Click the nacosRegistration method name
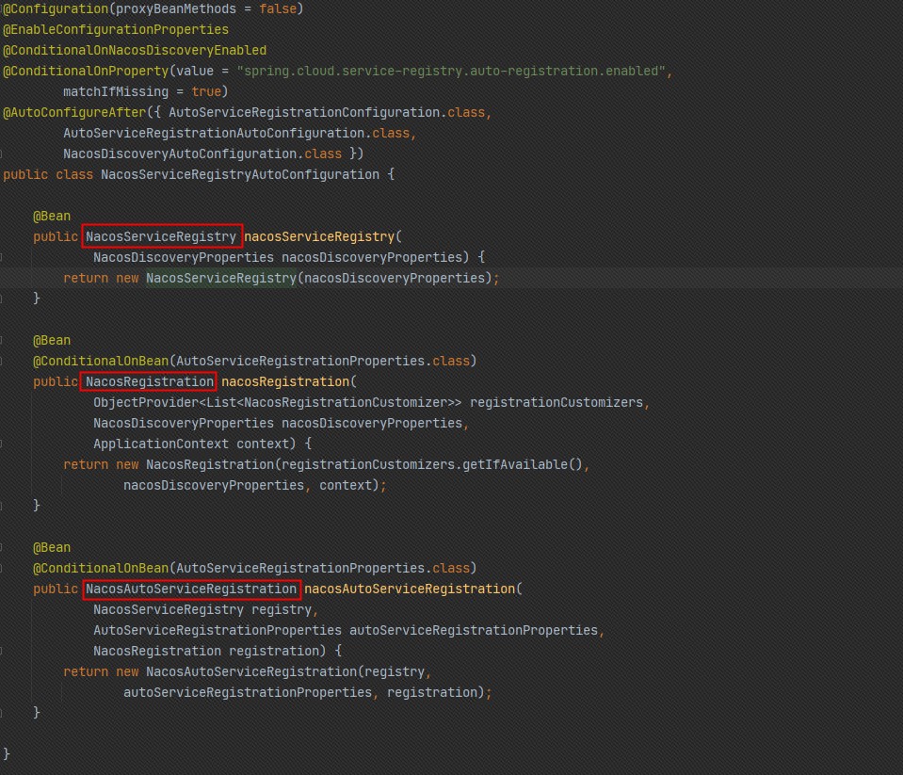 point(285,381)
